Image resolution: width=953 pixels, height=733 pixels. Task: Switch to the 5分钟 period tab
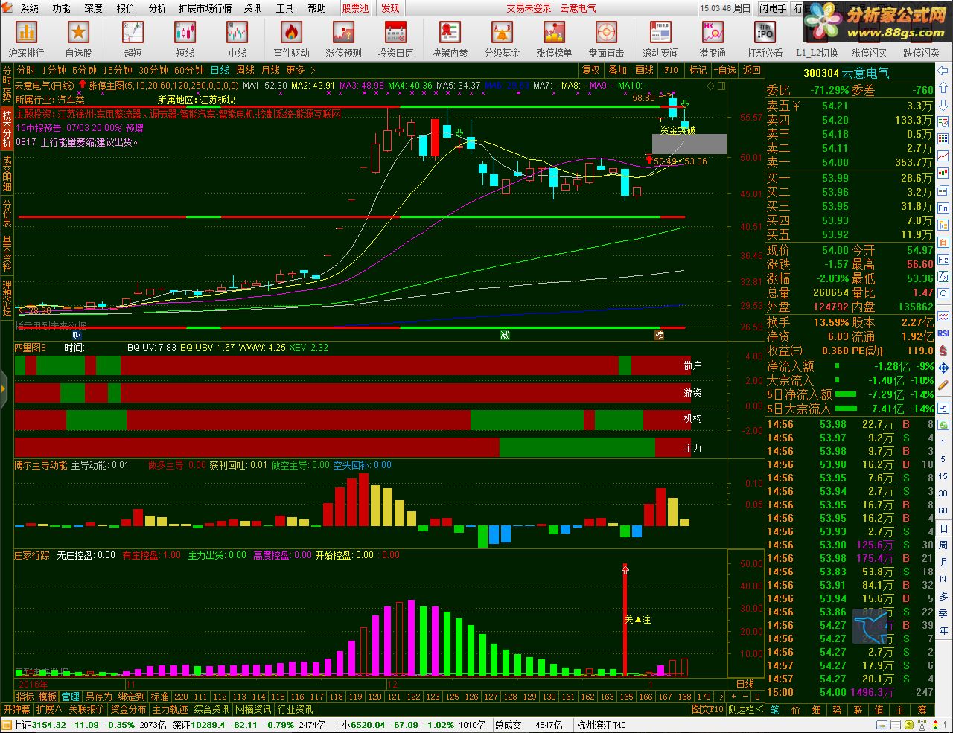tap(84, 70)
